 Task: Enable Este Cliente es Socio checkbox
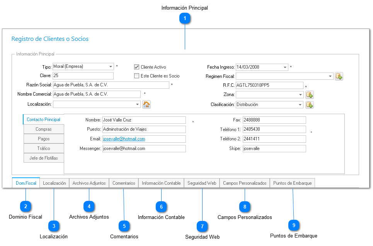coord(136,76)
